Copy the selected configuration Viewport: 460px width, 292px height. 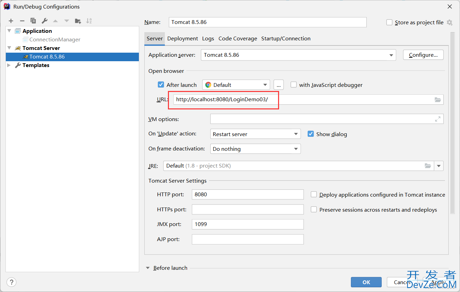[33, 21]
